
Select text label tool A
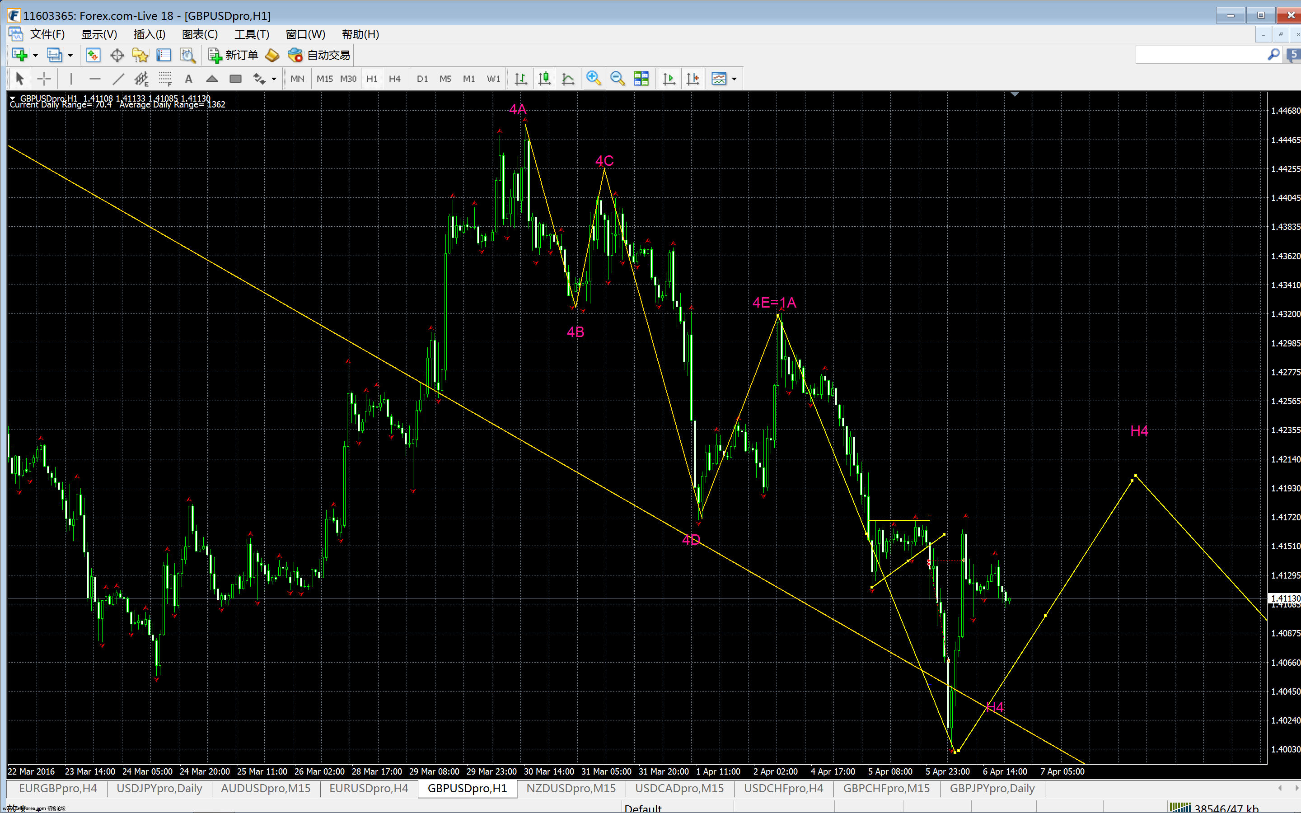tap(188, 79)
